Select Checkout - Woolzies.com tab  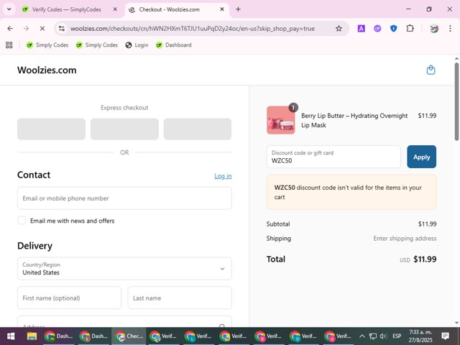(170, 9)
